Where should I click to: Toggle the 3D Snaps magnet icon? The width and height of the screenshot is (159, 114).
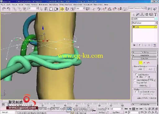104,9
